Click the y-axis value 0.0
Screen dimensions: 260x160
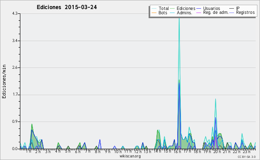(15, 149)
